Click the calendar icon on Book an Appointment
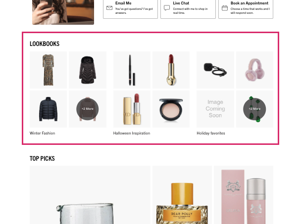300x224 pixels. click(225, 8)
